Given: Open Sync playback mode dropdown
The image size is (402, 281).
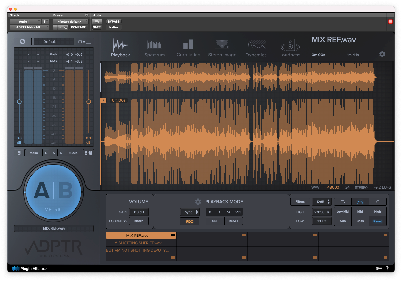Looking at the screenshot, I should (190, 212).
